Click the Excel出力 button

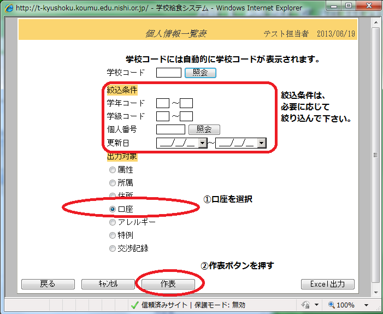click(328, 284)
